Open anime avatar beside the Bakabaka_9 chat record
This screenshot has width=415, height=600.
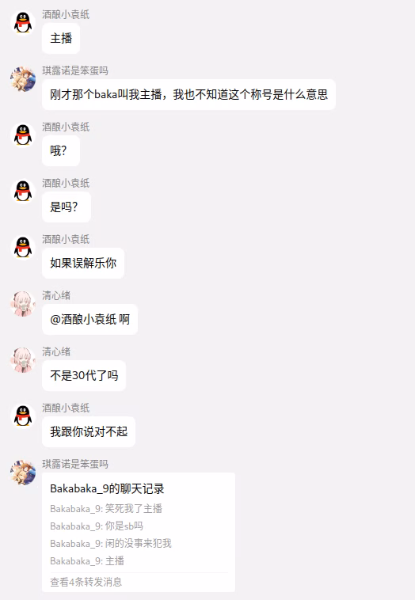(x=23, y=473)
